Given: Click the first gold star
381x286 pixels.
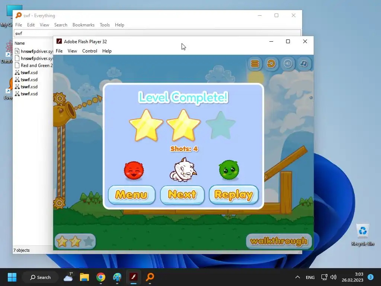Looking at the screenshot, I should click(x=146, y=125).
